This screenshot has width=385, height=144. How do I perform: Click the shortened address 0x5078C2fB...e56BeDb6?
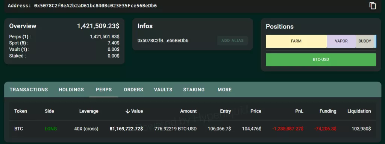pyautogui.click(x=163, y=41)
